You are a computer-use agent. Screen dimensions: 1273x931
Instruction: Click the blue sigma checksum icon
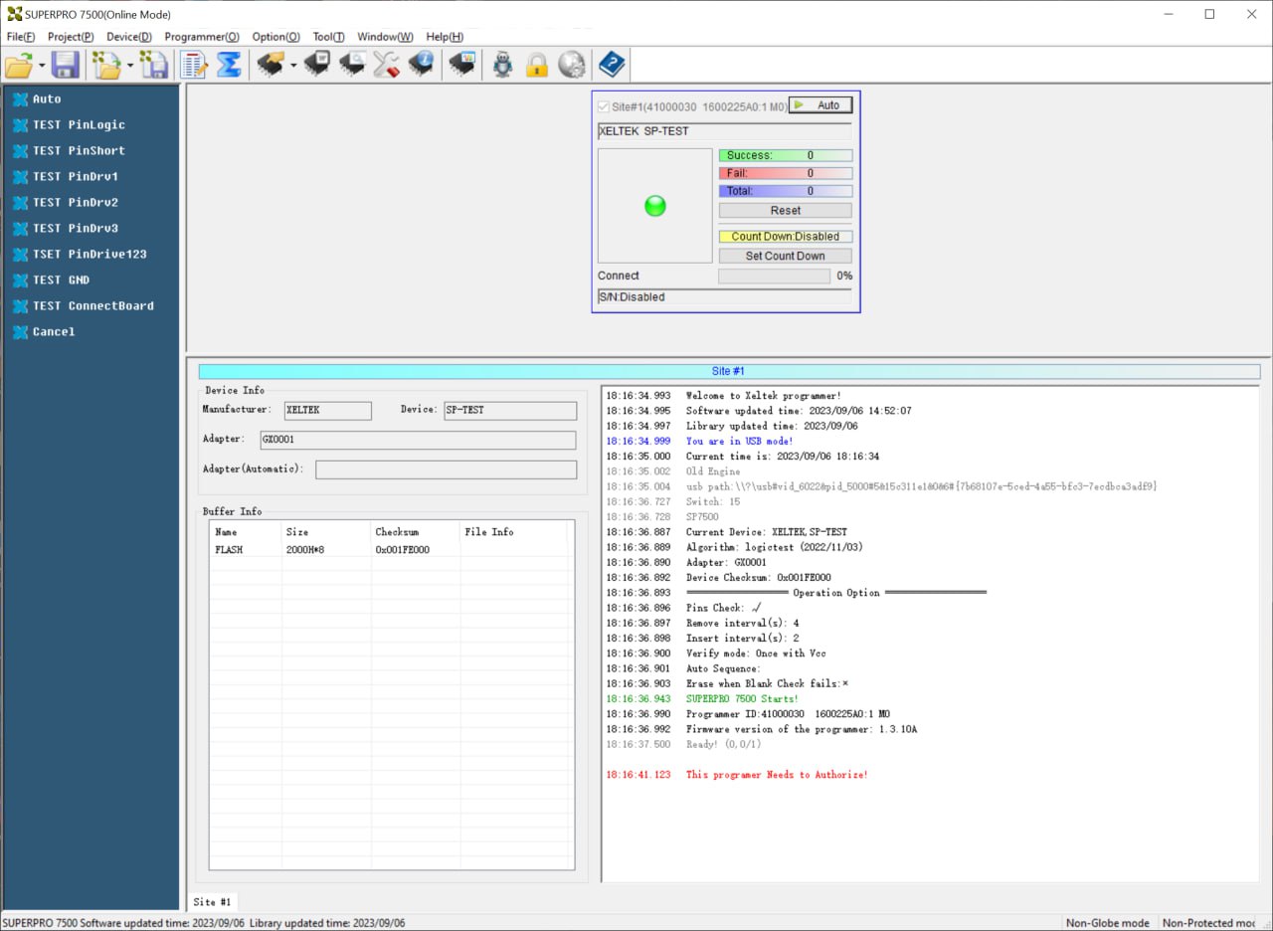229,66
